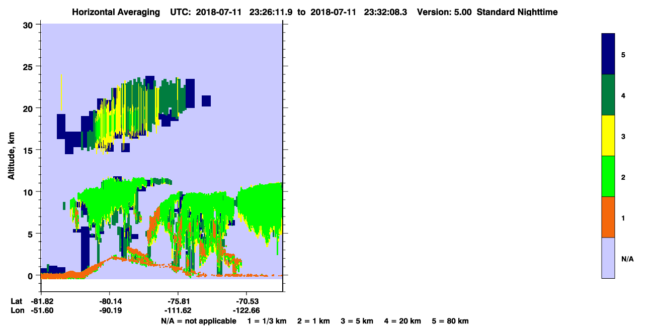This screenshot has height=335, width=654.
Task: Click the orange 1 color swatch
Action: (x=608, y=217)
